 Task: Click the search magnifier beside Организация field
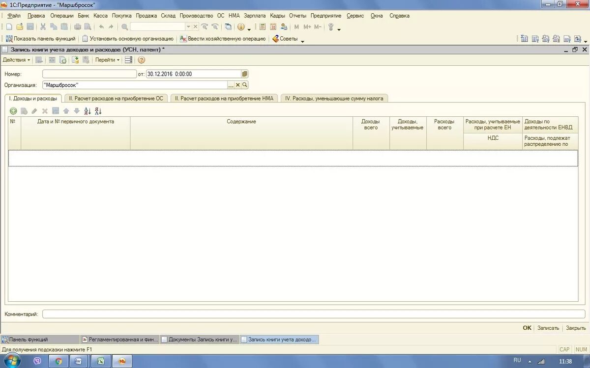(245, 85)
